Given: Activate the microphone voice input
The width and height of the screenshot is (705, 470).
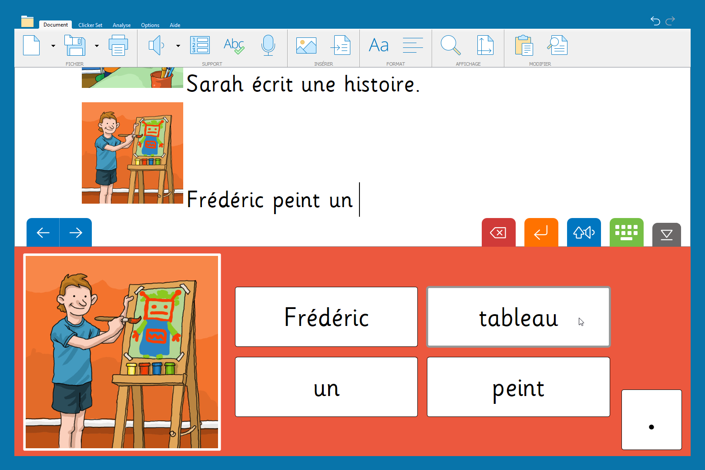Looking at the screenshot, I should (x=268, y=45).
